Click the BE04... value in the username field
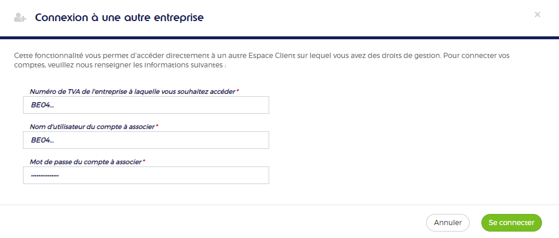Screen dimensions: 559x238 pos(42,140)
